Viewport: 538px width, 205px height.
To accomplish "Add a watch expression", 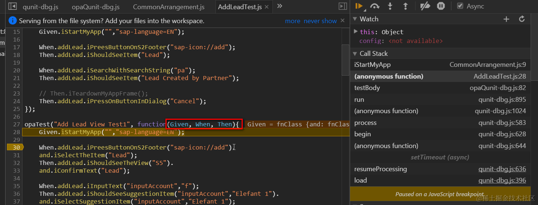I will [x=506, y=19].
